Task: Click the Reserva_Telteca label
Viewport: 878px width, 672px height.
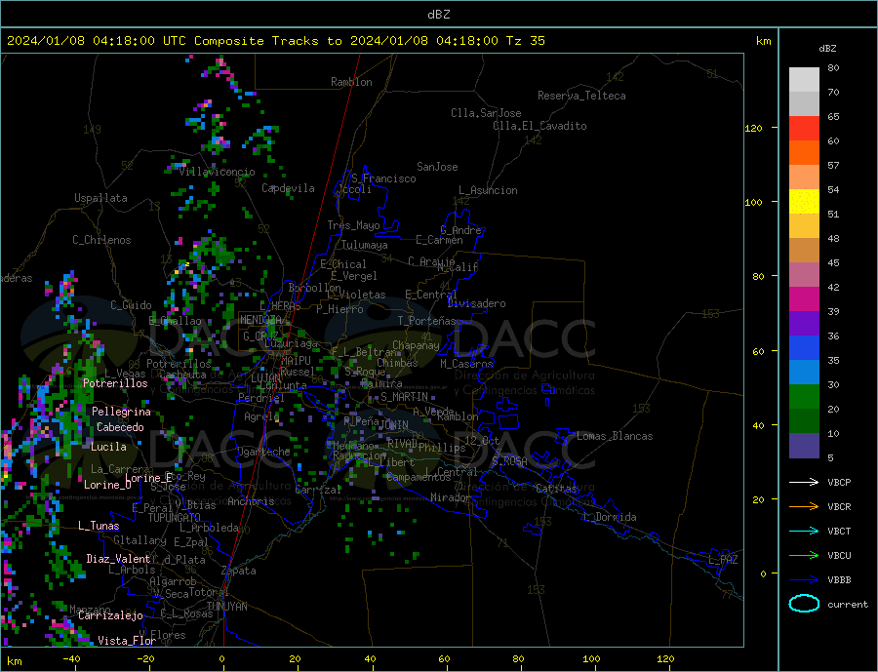Action: (x=581, y=96)
